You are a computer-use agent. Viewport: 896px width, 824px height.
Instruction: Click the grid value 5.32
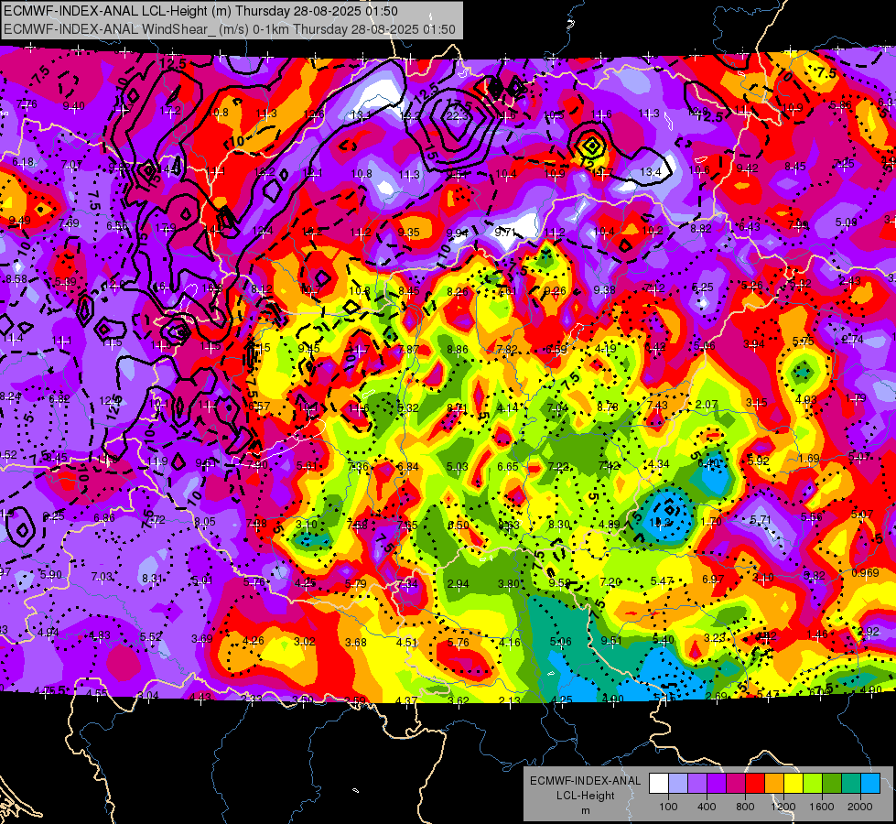(408, 407)
